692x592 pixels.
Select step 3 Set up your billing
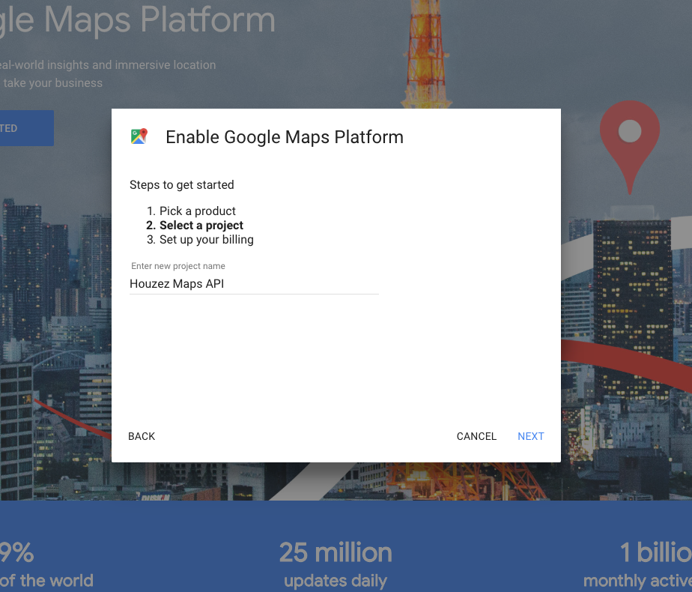point(206,239)
